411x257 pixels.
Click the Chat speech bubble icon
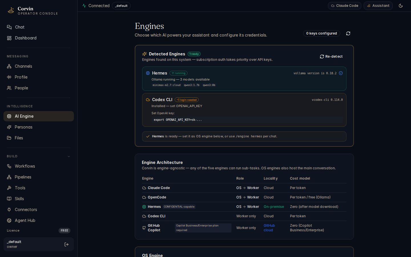[x=9, y=27]
